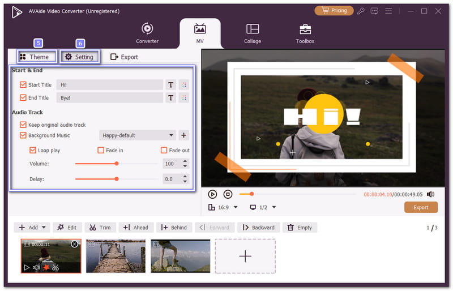Enable the Fade in checkbox
This screenshot has width=453, height=291.
click(x=101, y=151)
